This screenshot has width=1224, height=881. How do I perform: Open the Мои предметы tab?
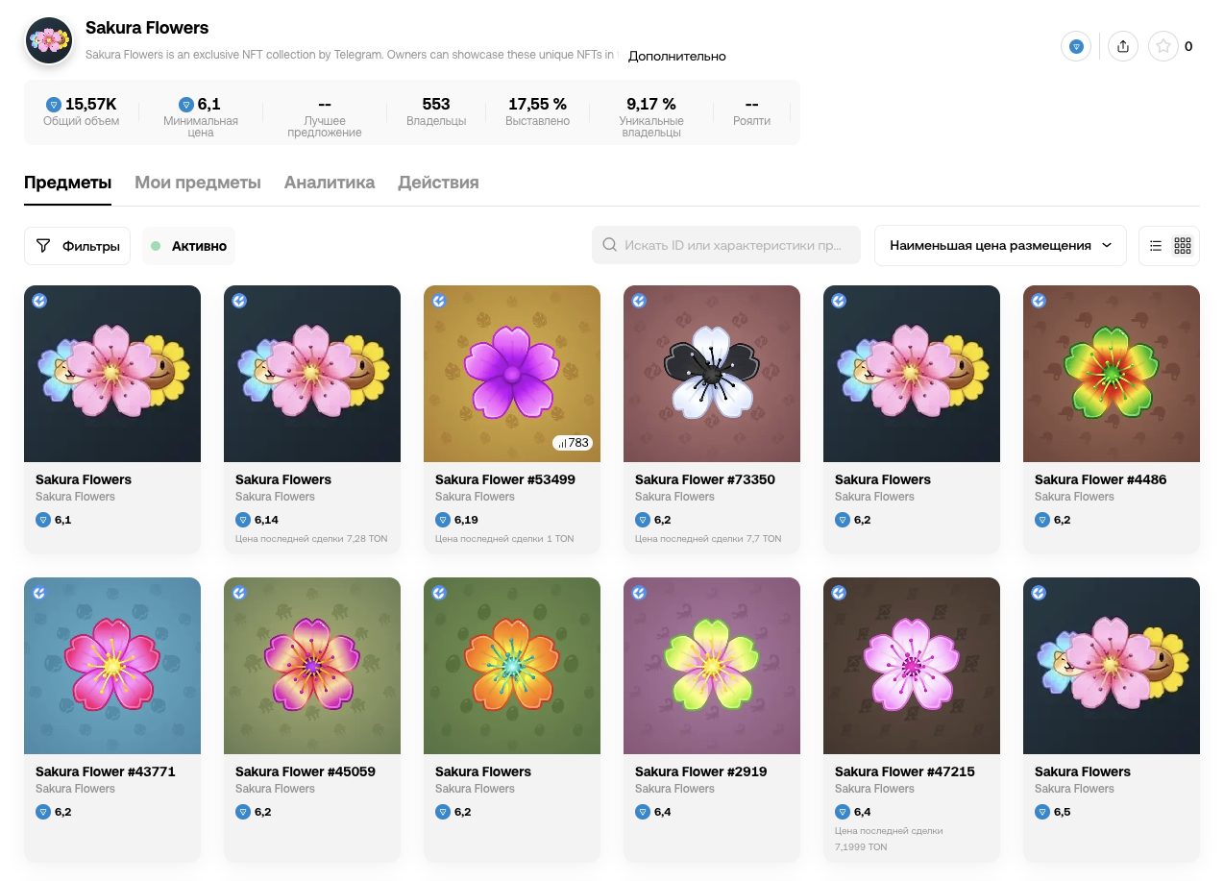pyautogui.click(x=198, y=183)
